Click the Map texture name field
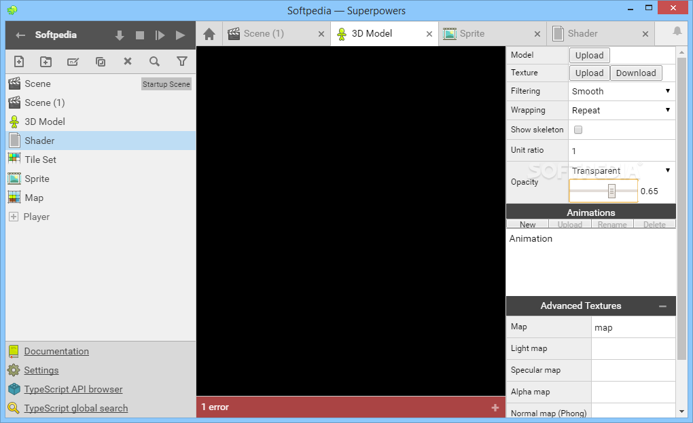The width and height of the screenshot is (693, 423). click(x=633, y=328)
